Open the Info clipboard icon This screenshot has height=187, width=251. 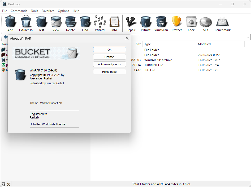tap(114, 23)
